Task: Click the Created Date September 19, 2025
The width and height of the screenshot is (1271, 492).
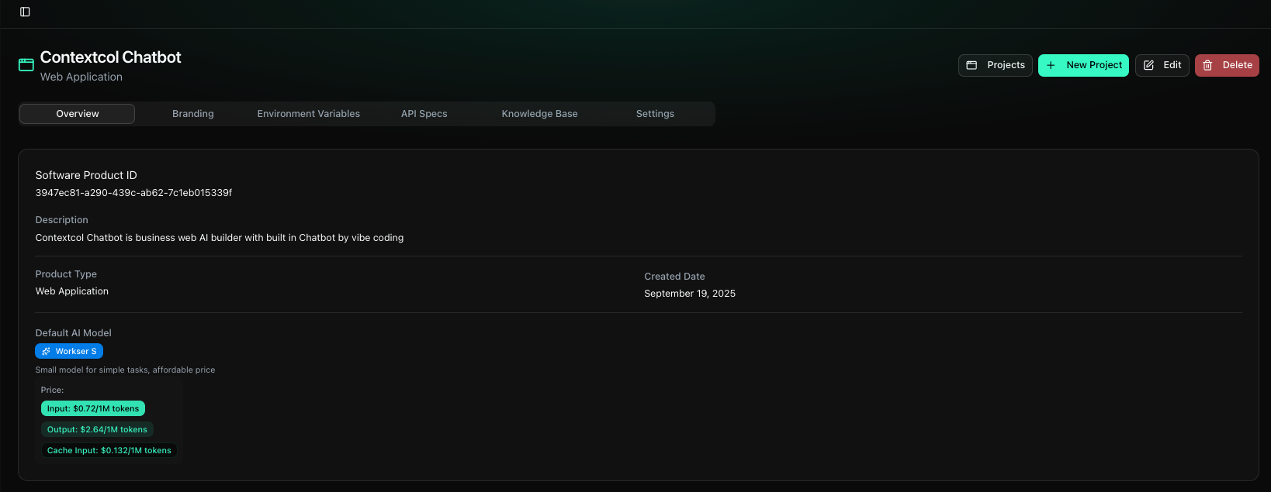Action: coord(690,294)
